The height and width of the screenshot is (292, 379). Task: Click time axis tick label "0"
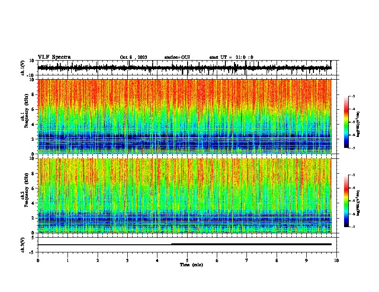click(x=38, y=261)
